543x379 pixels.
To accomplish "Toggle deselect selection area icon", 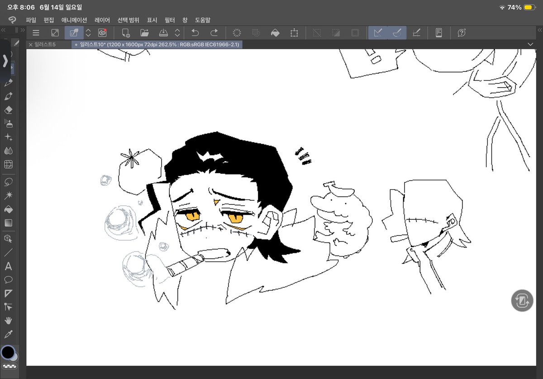I will [x=317, y=33].
